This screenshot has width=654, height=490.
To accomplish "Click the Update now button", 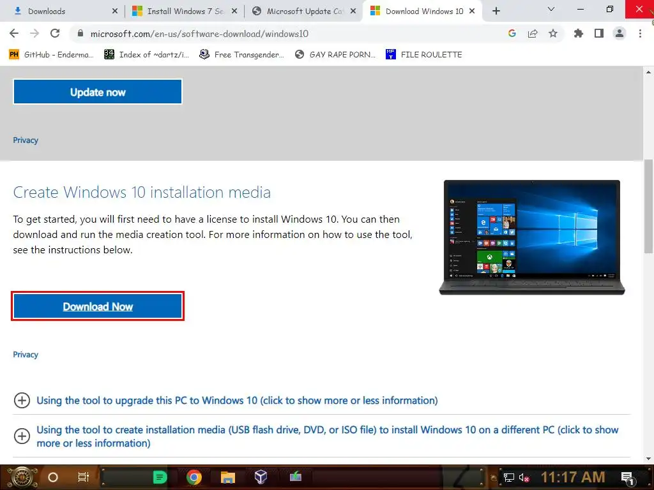I will (98, 92).
